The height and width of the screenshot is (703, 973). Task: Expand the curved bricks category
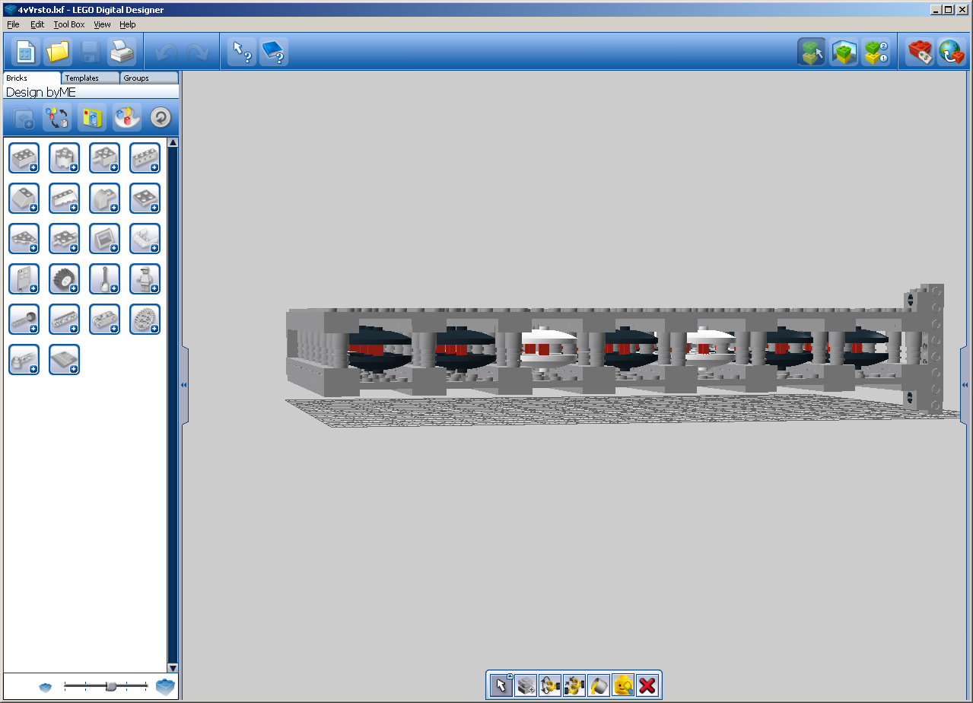105,198
